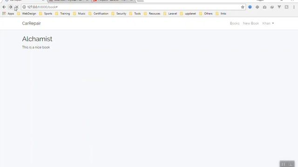This screenshot has width=298, height=167.
Task: Bookmark this page with the star icon
Action: pos(243,7)
